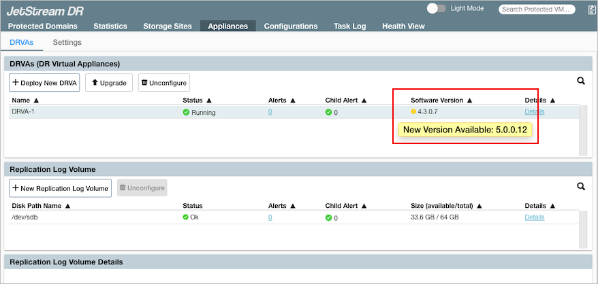This screenshot has width=598, height=284.
Task: Open the Task Log tab
Action: (350, 26)
